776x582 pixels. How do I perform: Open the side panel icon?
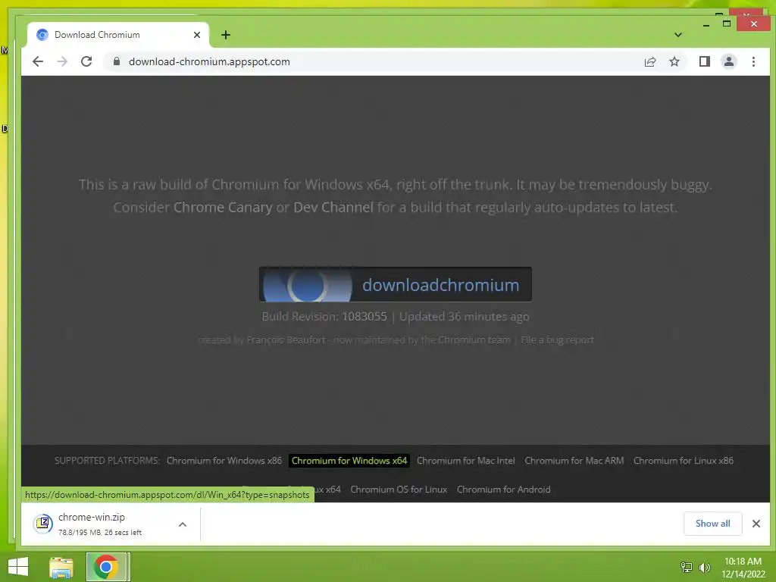[704, 61]
